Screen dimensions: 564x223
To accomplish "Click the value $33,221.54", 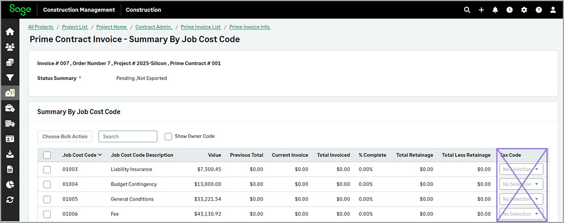I will click(x=208, y=199).
